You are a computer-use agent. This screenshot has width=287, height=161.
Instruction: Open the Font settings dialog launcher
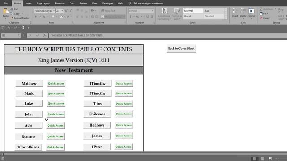coord(73,23)
